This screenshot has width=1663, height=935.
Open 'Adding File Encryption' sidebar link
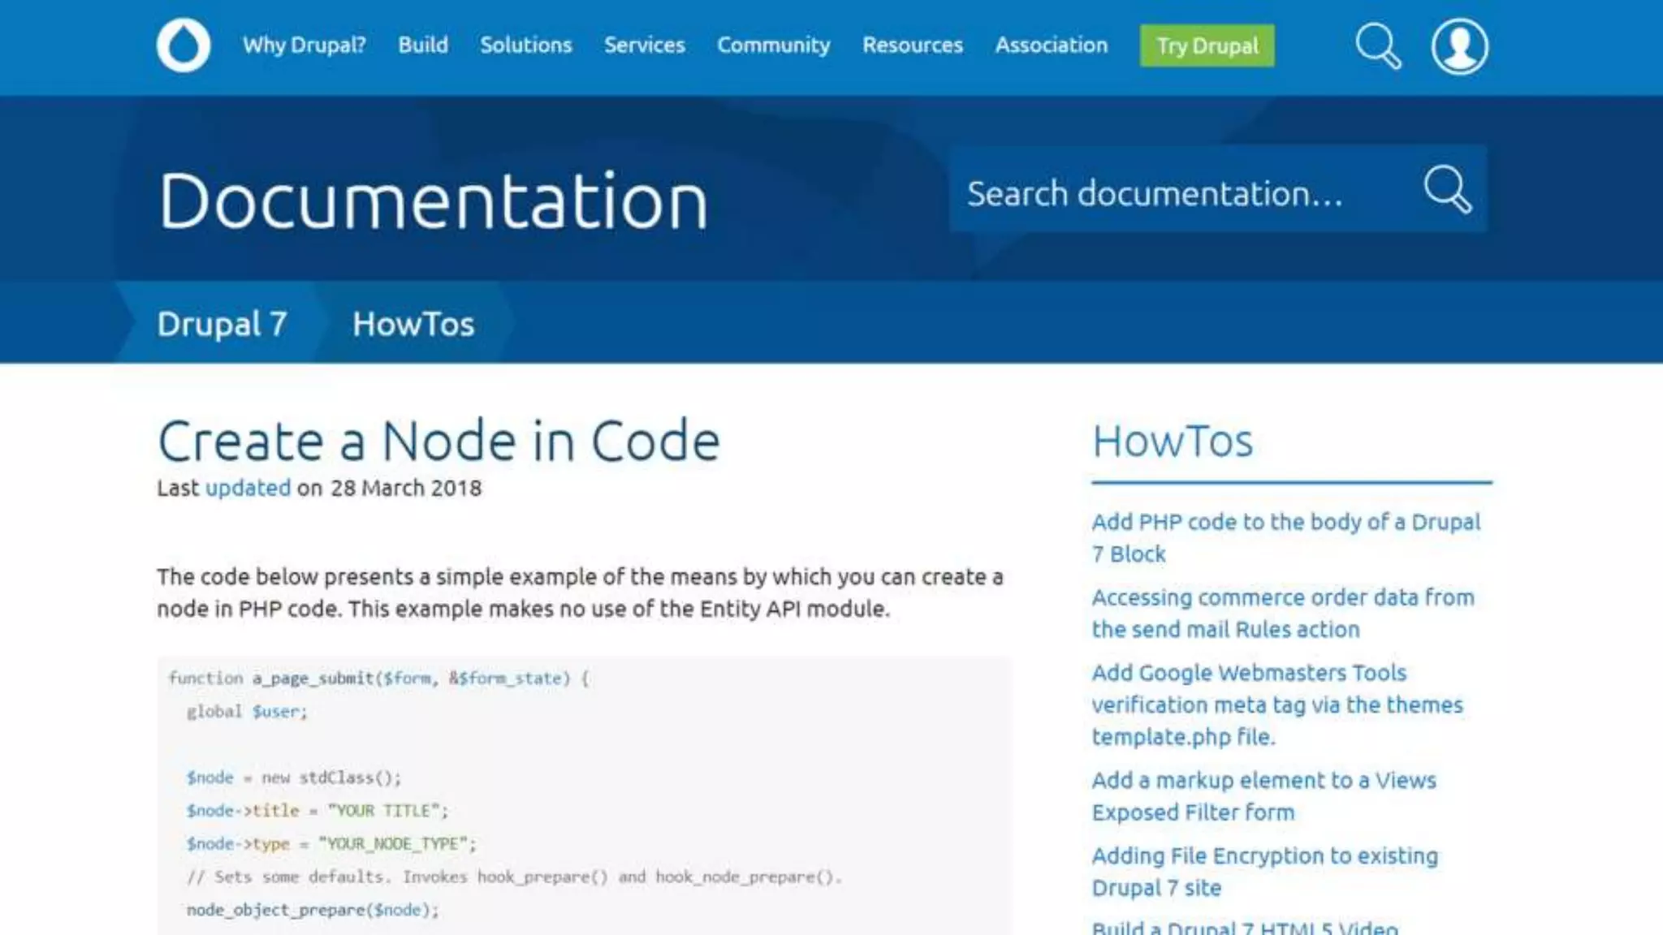tap(1263, 856)
